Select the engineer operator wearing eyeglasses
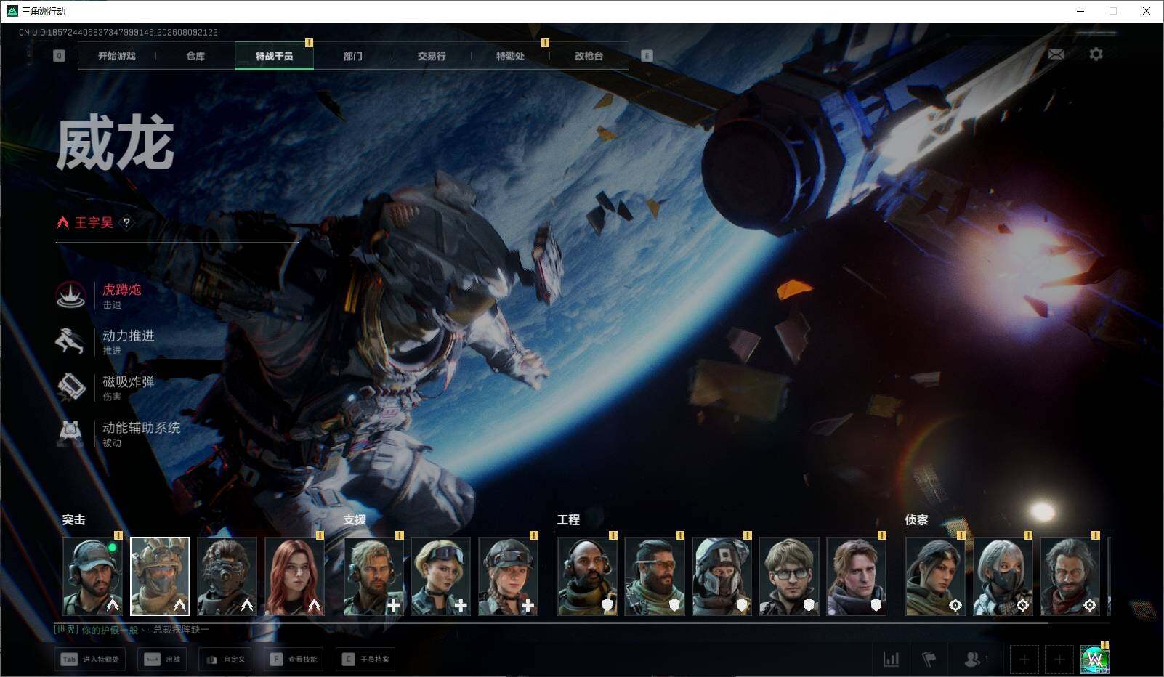Image resolution: width=1164 pixels, height=677 pixels. coord(789,576)
